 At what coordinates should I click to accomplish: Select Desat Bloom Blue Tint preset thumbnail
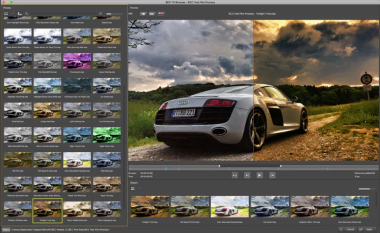click(18, 36)
